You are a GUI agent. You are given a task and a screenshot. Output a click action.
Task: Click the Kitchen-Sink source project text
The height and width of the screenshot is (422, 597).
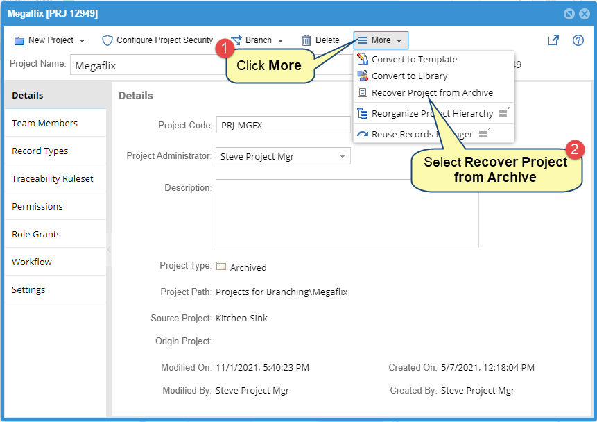point(241,319)
